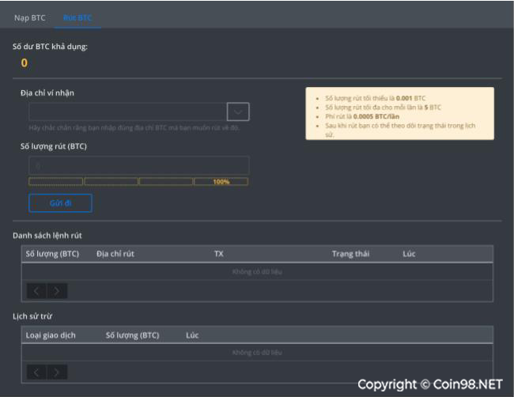
Task: Submit withdrawal with Gửi đi button
Action: tap(60, 203)
